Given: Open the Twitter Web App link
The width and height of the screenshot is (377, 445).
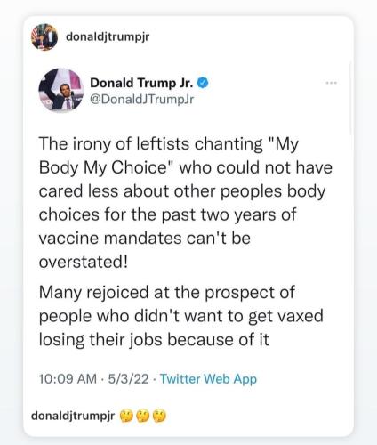Looking at the screenshot, I should click(x=208, y=379).
